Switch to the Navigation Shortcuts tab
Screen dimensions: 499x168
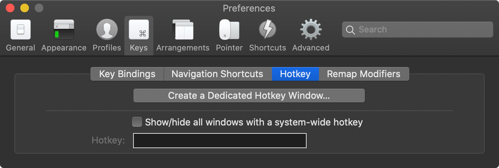click(217, 74)
